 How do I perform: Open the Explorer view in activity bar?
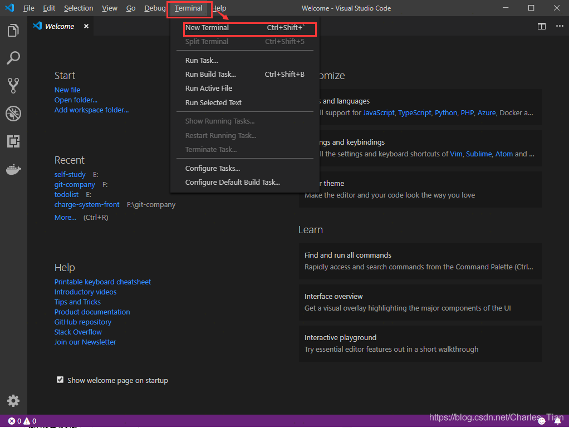pyautogui.click(x=13, y=31)
